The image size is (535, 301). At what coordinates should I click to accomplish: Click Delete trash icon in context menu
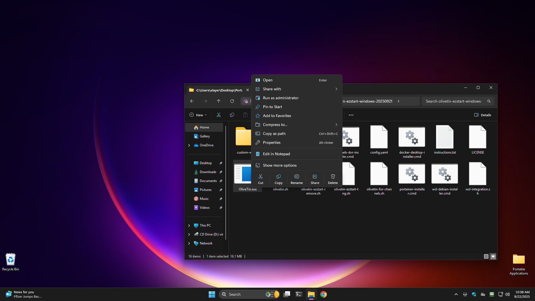click(x=333, y=179)
